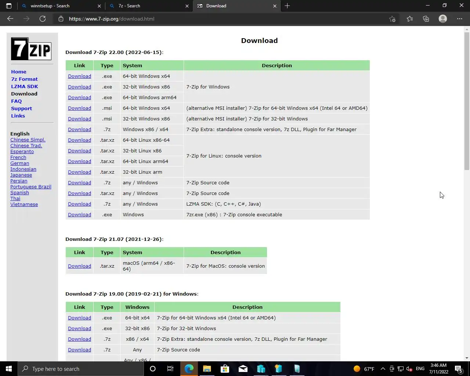Open FAQ in the sidebar

16,101
